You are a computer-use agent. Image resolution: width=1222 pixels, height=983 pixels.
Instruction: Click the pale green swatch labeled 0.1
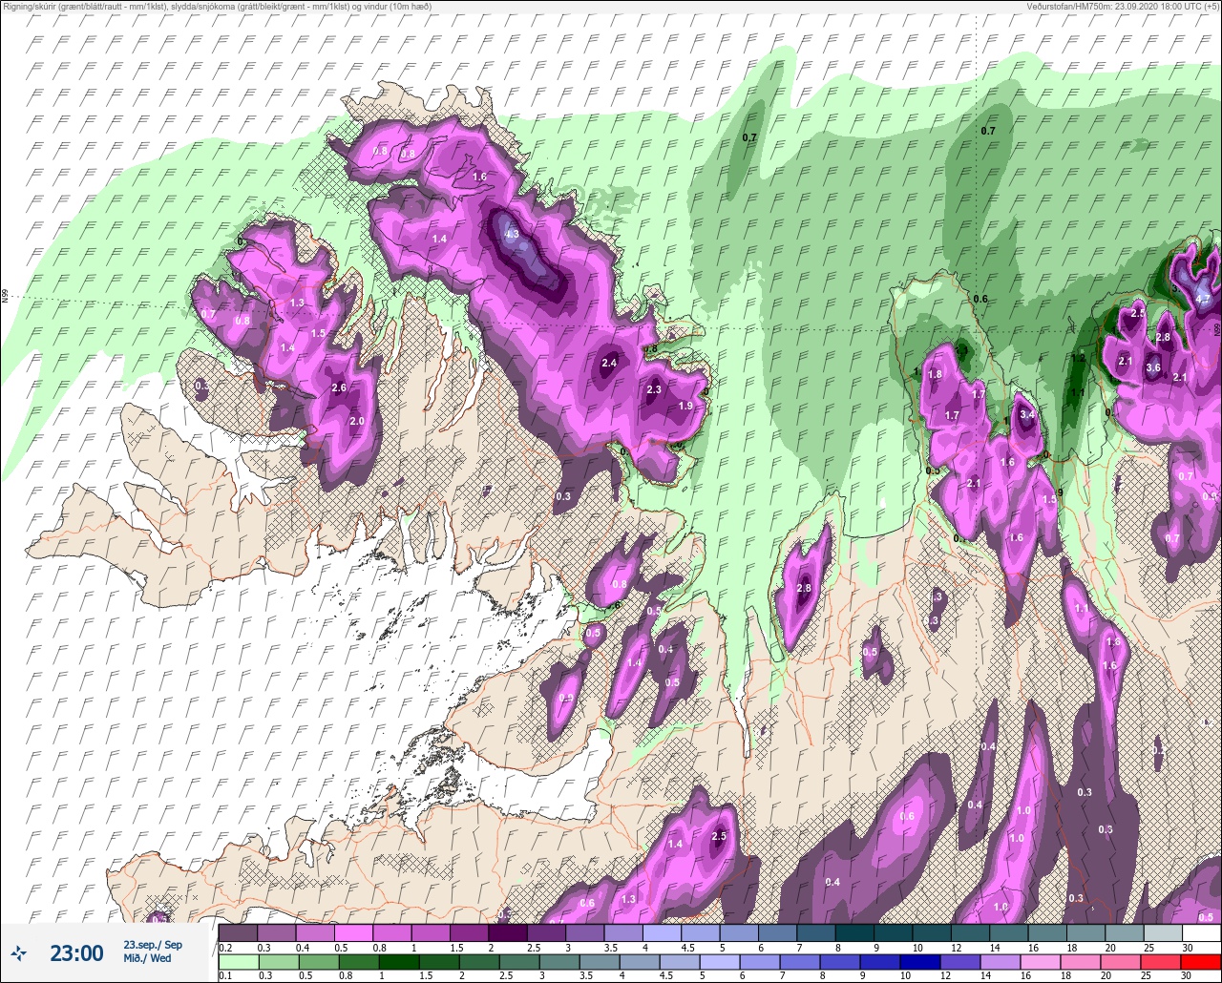click(238, 961)
